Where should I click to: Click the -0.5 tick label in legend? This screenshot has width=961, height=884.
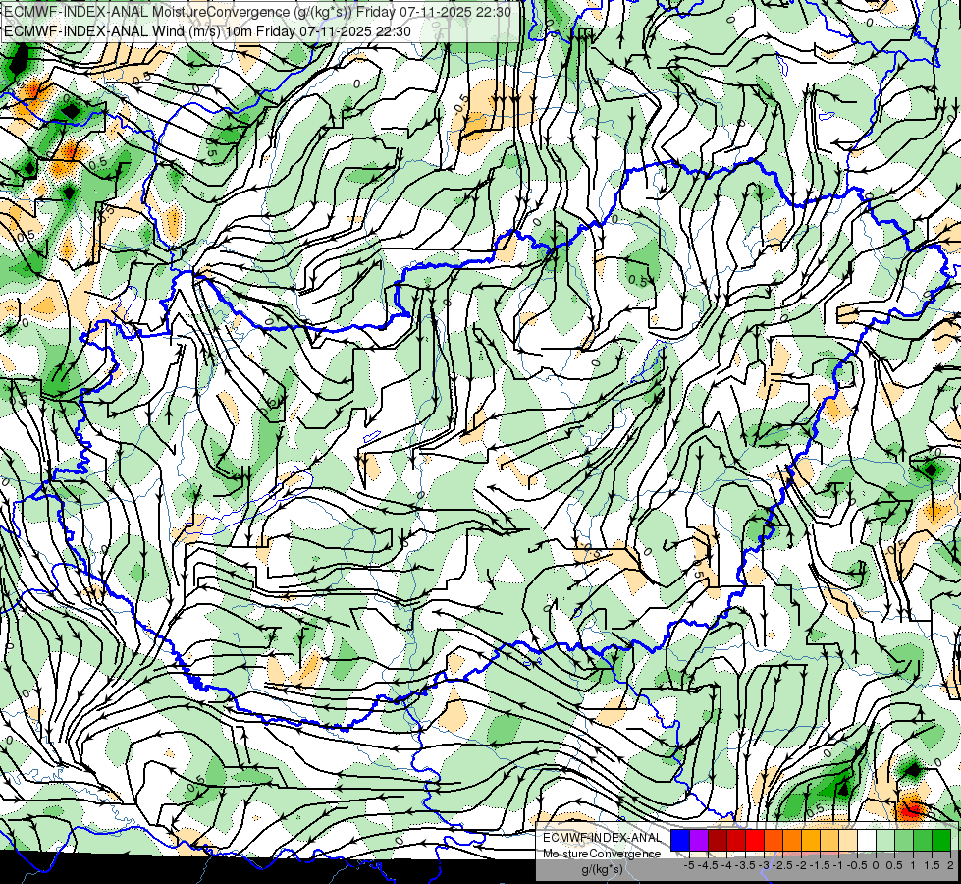(857, 865)
